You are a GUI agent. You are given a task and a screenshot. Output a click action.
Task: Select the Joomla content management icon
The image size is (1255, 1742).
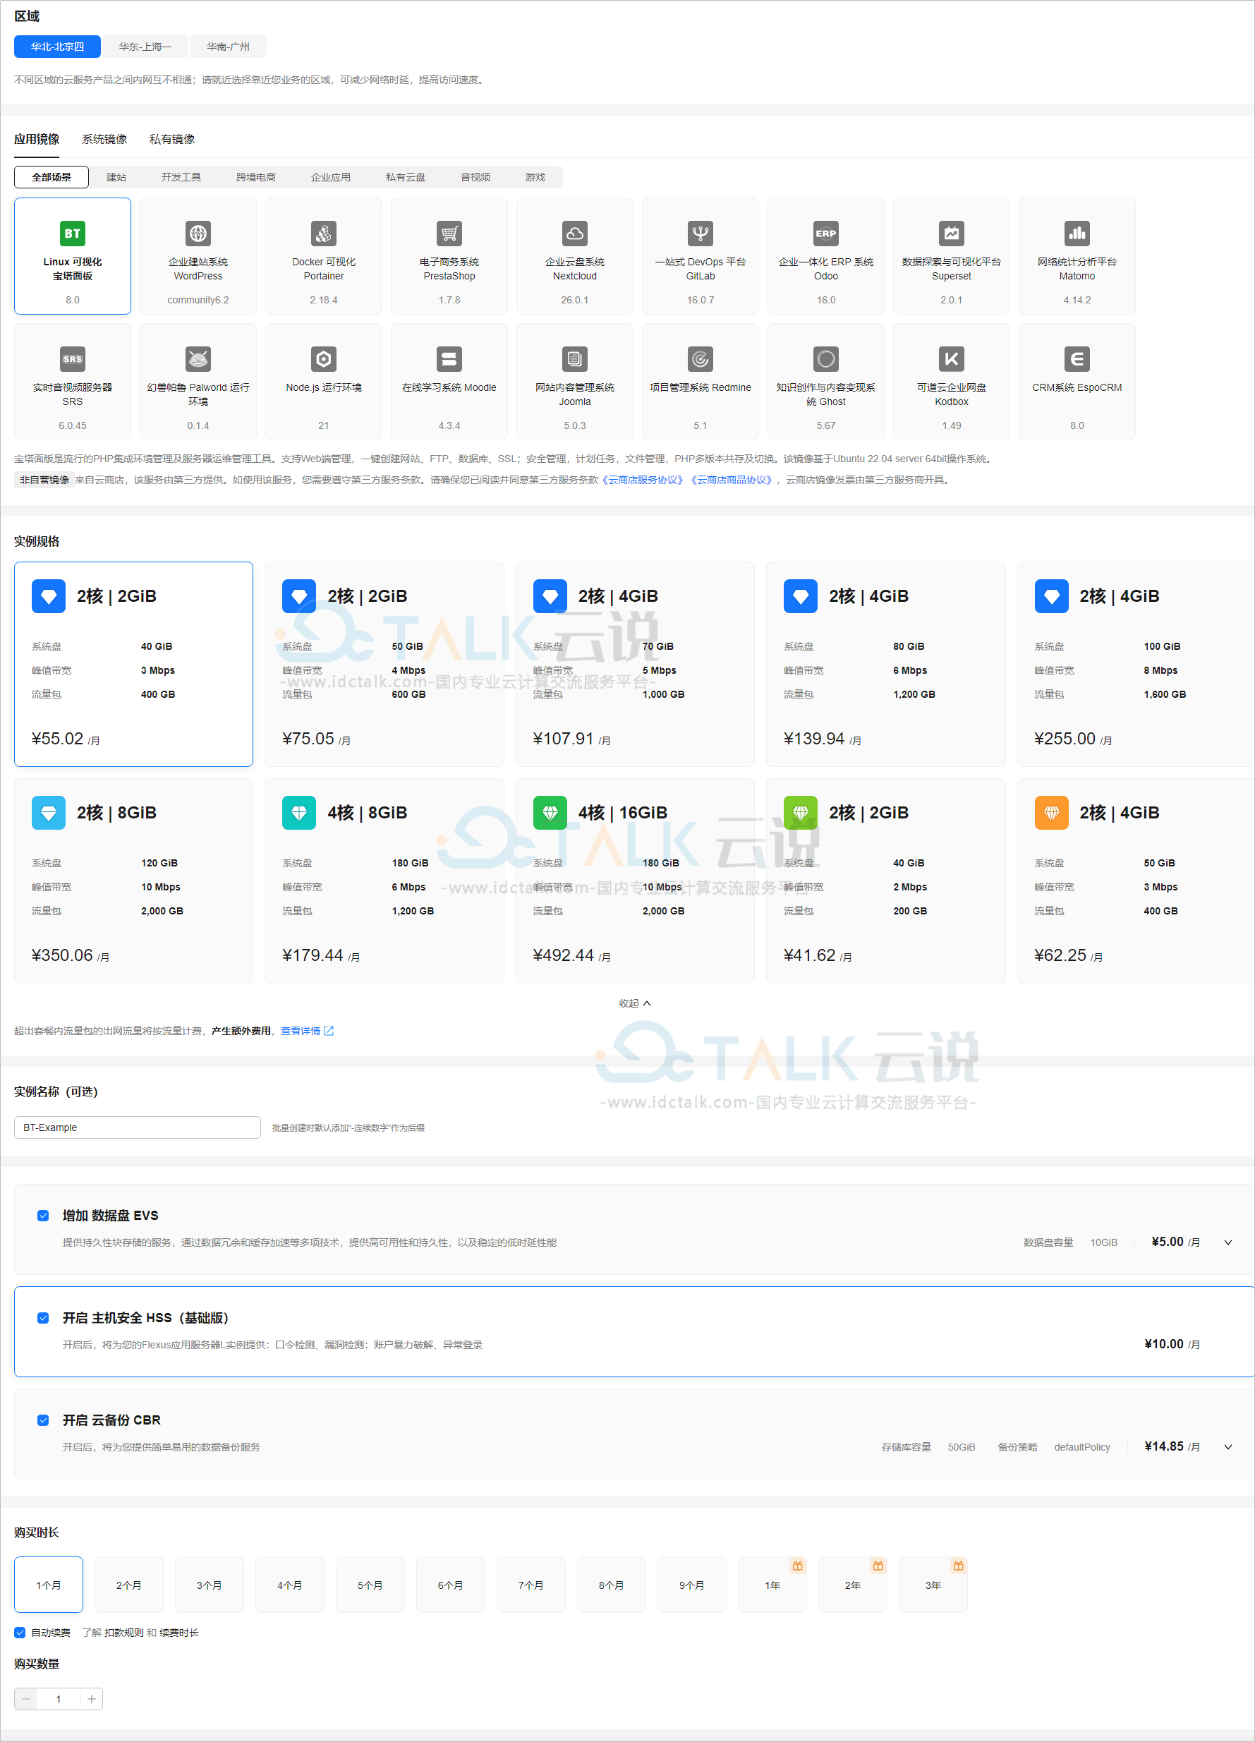pyautogui.click(x=574, y=358)
